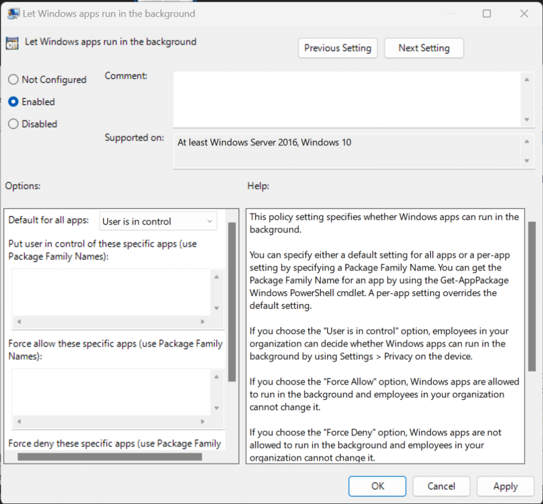The image size is (543, 504).
Task: Click the policy setting icon beside the heading
Action: (12, 43)
